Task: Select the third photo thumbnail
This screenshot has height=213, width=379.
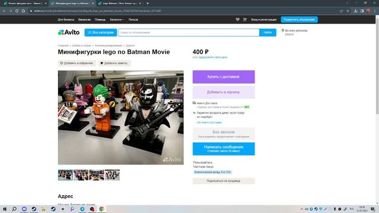Action: 97,175
